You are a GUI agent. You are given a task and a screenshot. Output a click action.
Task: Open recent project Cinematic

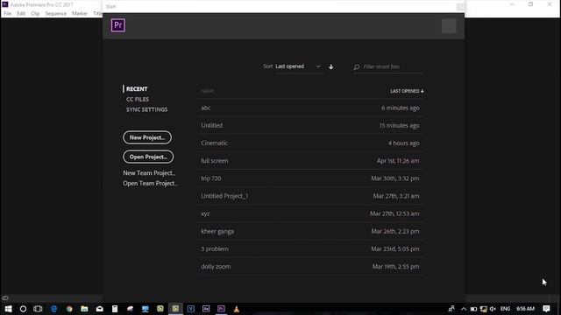309,143
